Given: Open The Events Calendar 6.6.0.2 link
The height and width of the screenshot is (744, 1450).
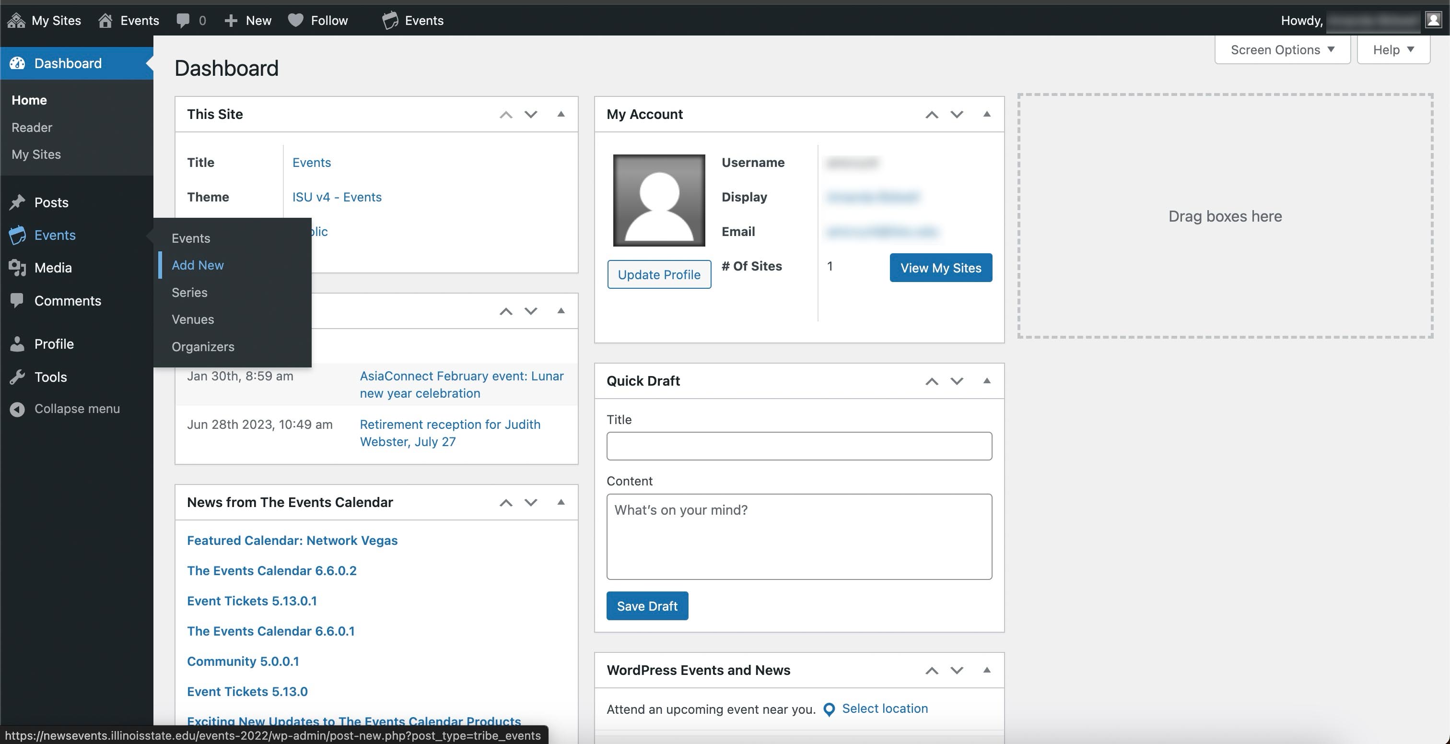Looking at the screenshot, I should point(272,570).
